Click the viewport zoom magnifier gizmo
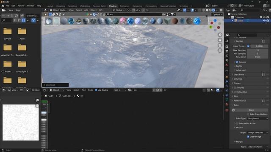 [220, 35]
